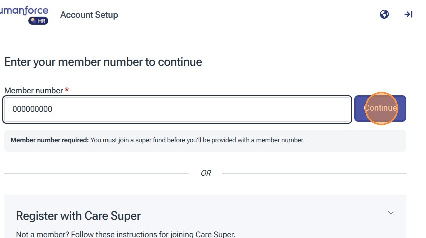Click the 000000000 text in the field

coord(32,109)
